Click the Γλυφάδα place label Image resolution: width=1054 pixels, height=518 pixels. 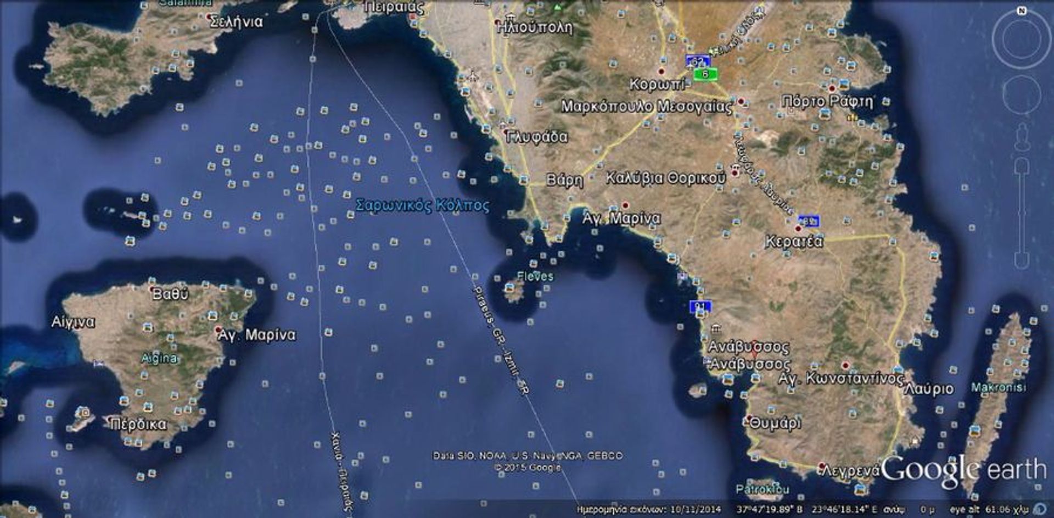(x=537, y=137)
